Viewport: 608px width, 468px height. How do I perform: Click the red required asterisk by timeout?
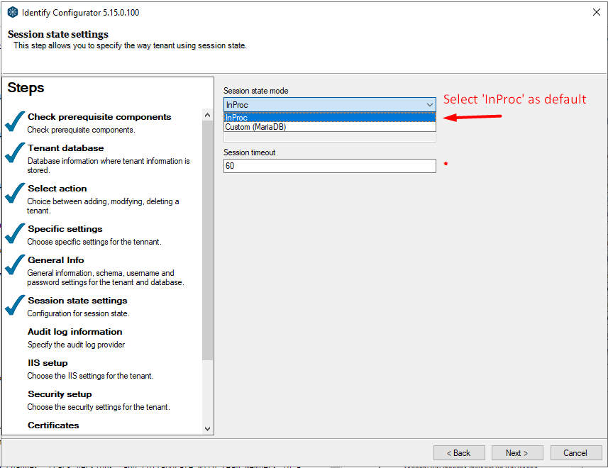[x=446, y=164]
